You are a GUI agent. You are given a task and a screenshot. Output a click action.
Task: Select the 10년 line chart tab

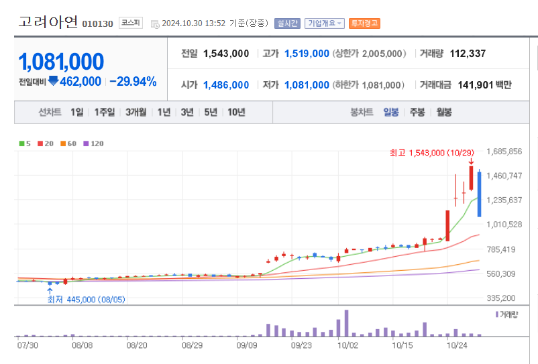[236, 112]
